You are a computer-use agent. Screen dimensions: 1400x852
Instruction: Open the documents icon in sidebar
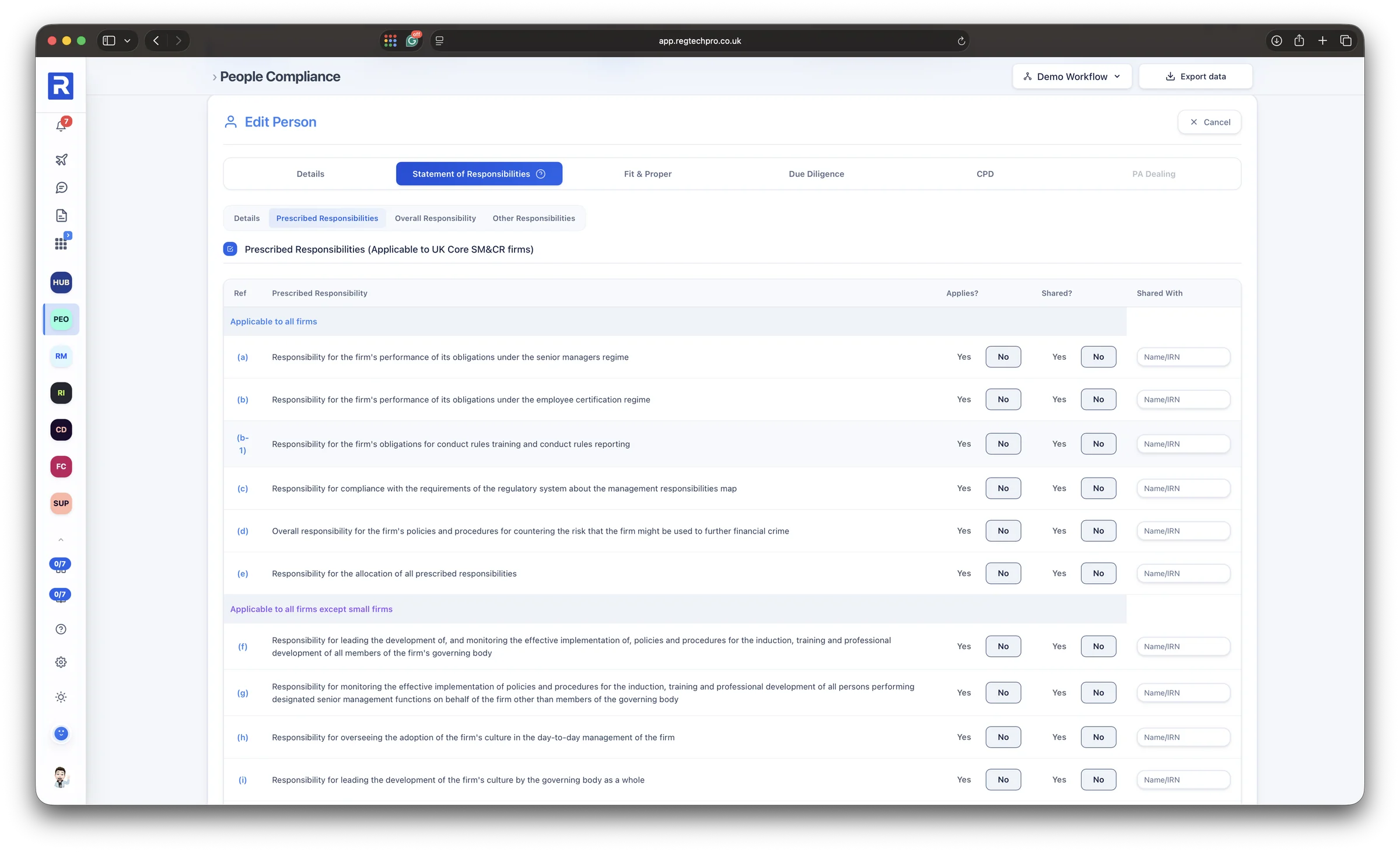61,216
